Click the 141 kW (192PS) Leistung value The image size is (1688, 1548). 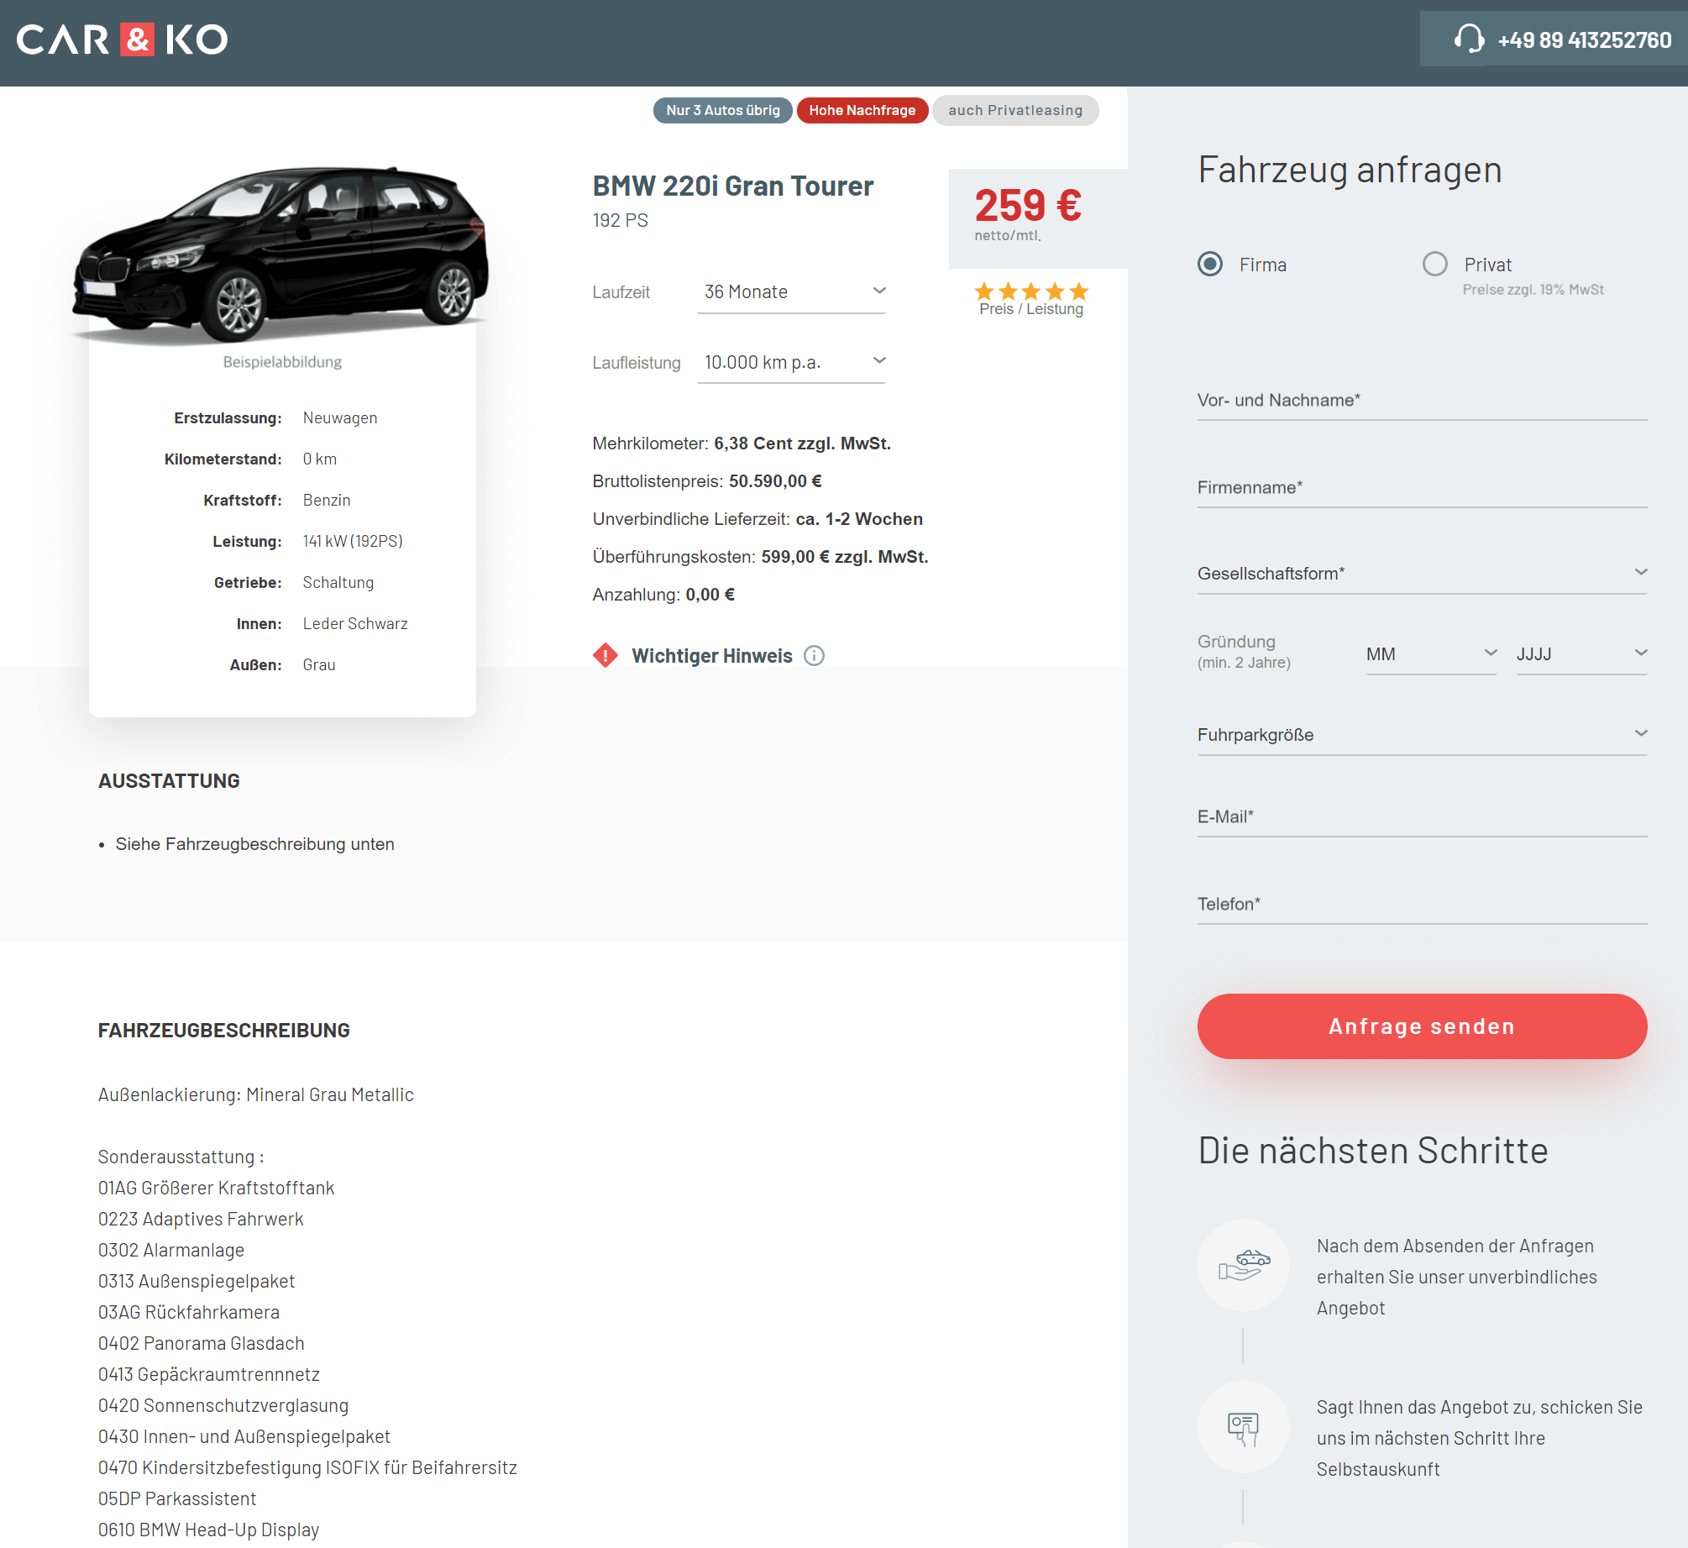[353, 542]
